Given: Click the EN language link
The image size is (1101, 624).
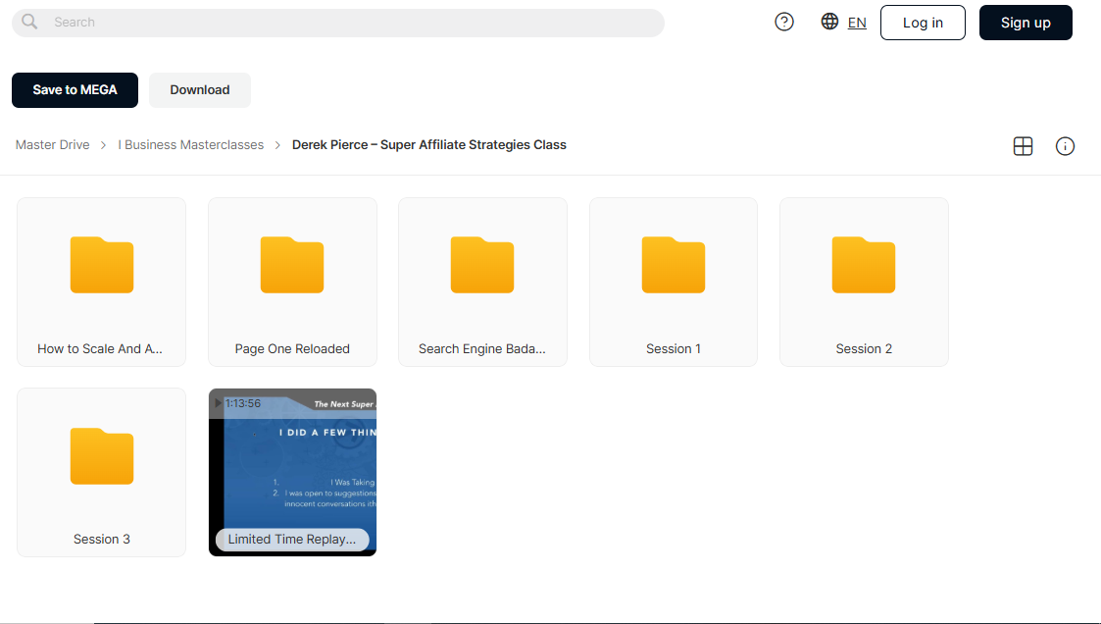Looking at the screenshot, I should [857, 23].
